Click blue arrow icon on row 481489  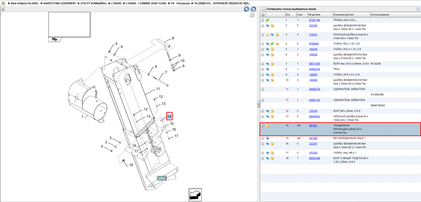tap(267, 138)
